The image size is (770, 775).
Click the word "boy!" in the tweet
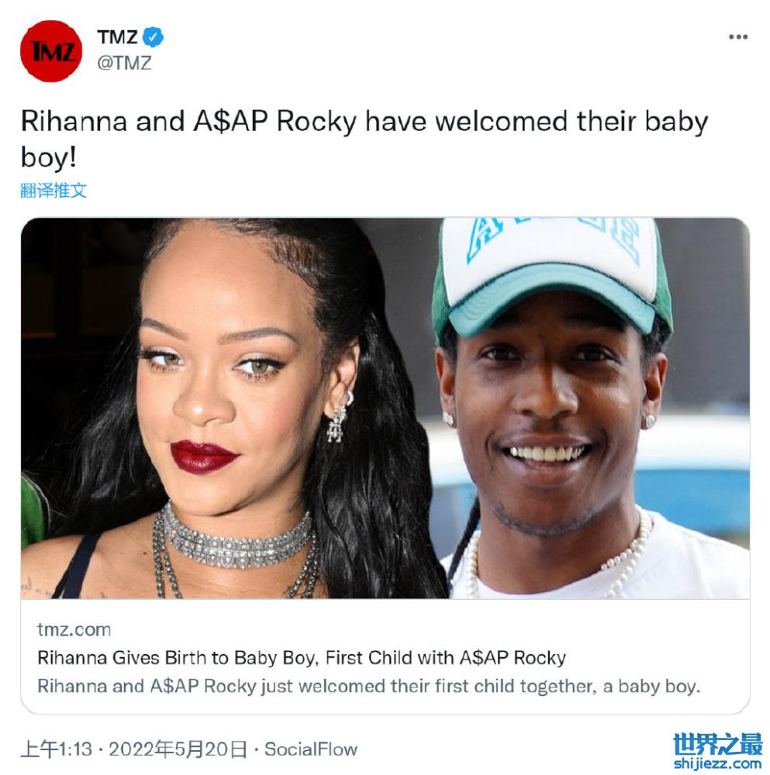(x=49, y=157)
